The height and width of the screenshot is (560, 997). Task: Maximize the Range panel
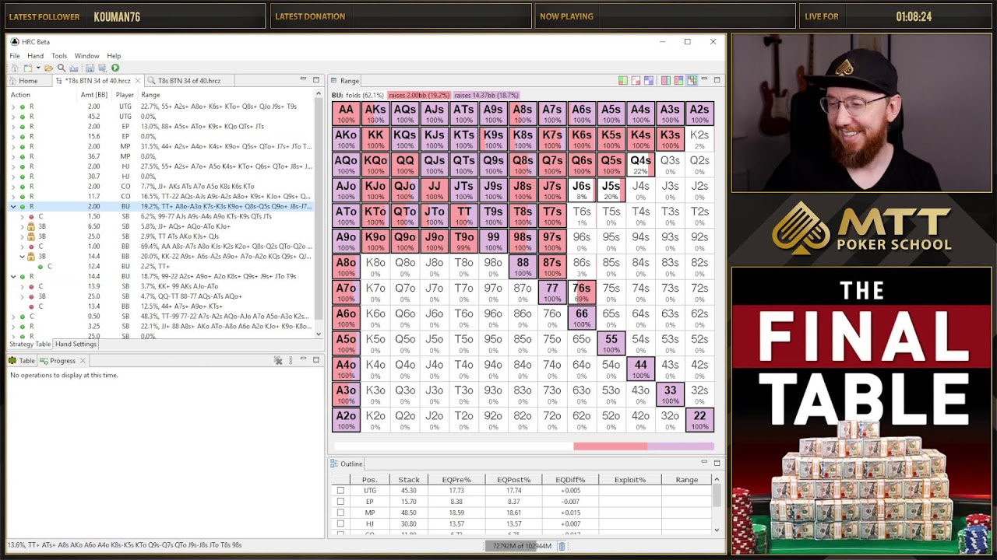717,80
